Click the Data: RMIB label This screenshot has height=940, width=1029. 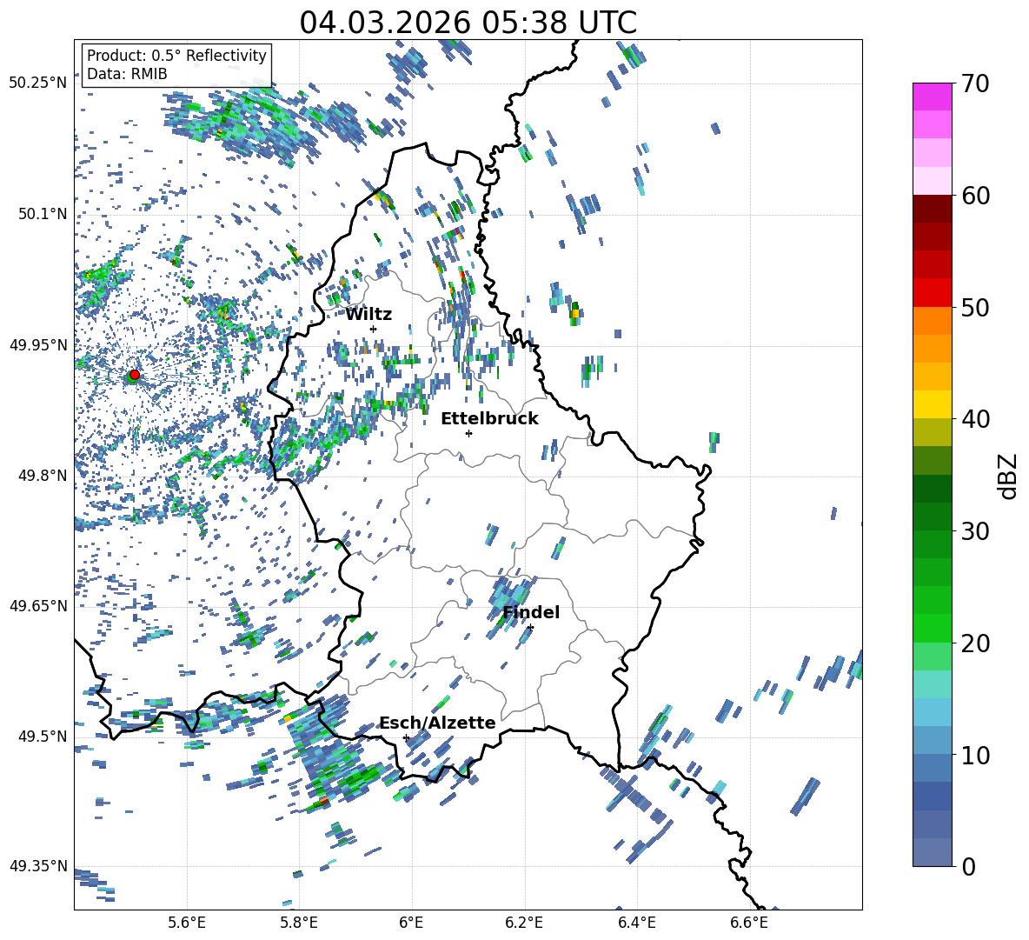(127, 74)
